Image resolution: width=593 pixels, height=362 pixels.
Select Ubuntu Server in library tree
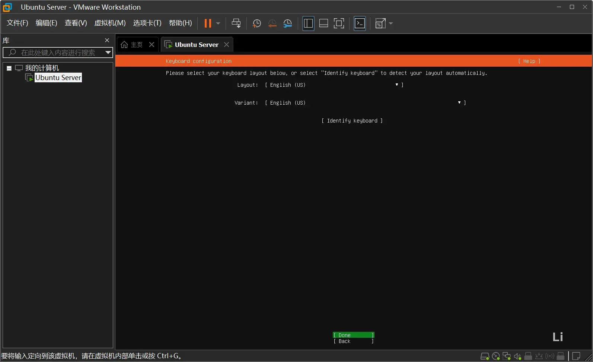coord(58,77)
